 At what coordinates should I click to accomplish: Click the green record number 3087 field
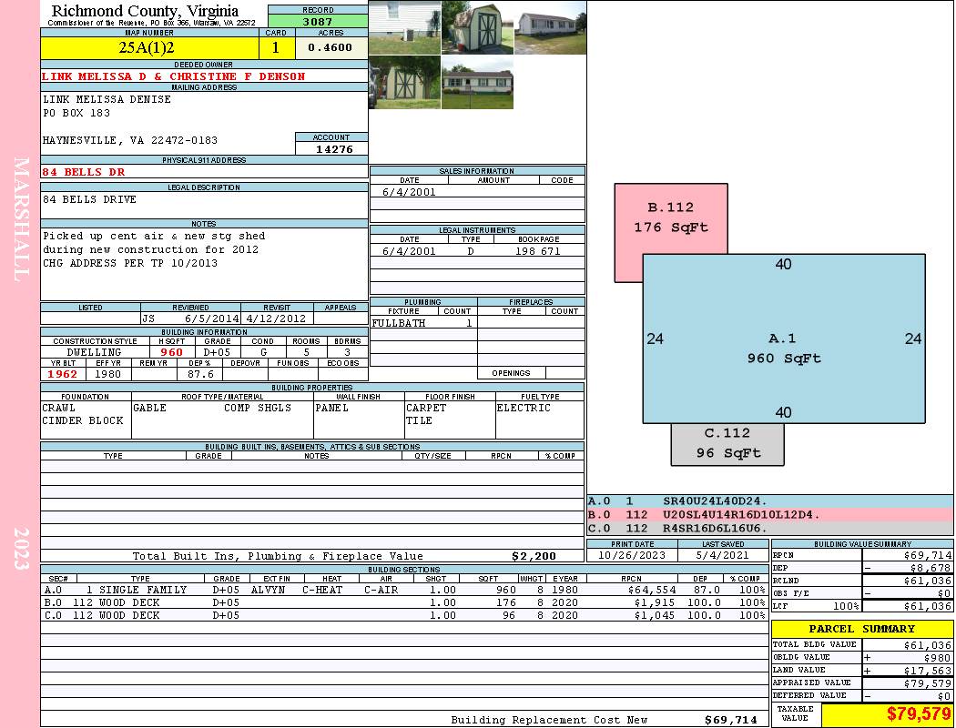pos(317,21)
